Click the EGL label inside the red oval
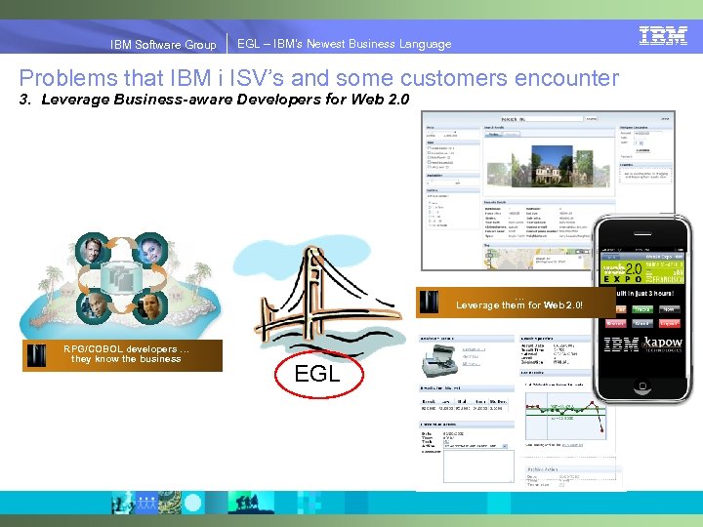Screen dimensions: 703x527 click(317, 373)
